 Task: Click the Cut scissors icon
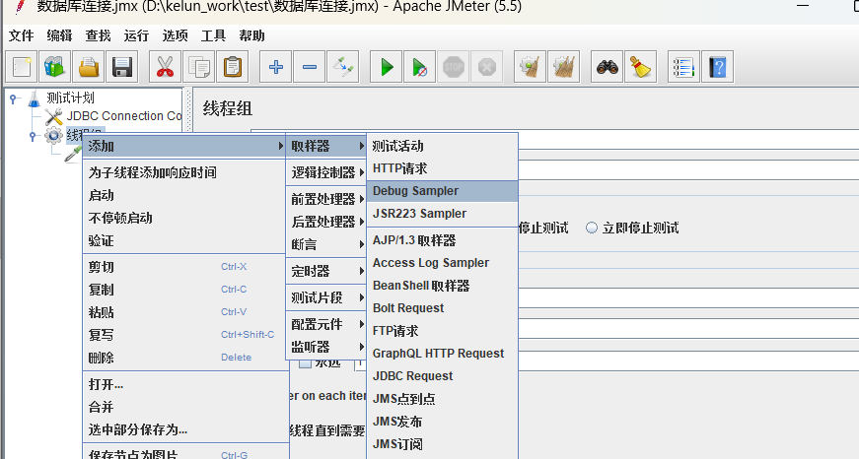pyautogui.click(x=165, y=67)
